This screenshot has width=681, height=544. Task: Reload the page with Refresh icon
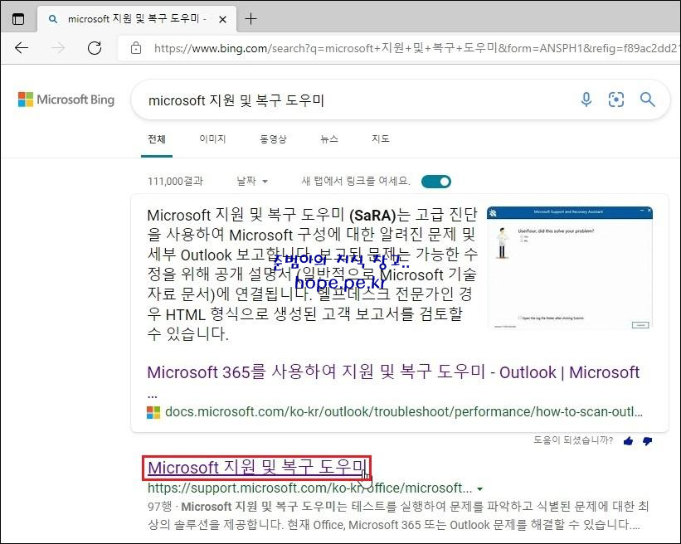tap(95, 48)
